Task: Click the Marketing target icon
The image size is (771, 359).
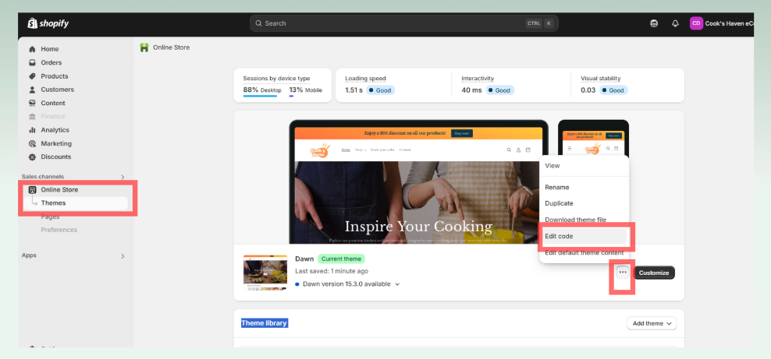Action: click(33, 144)
